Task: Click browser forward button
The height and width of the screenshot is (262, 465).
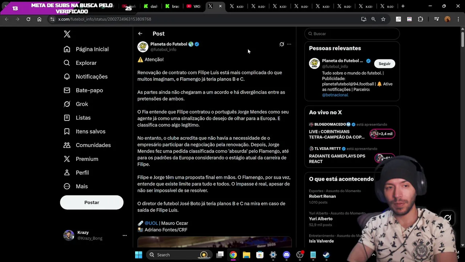Action: tap(17, 19)
